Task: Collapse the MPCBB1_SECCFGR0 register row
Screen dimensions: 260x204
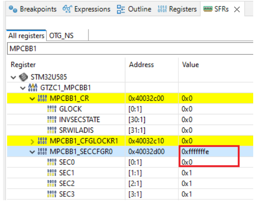Action: 32,152
